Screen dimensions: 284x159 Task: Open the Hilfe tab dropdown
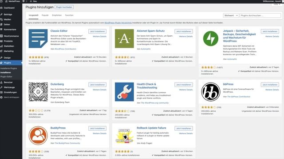coord(276,4)
